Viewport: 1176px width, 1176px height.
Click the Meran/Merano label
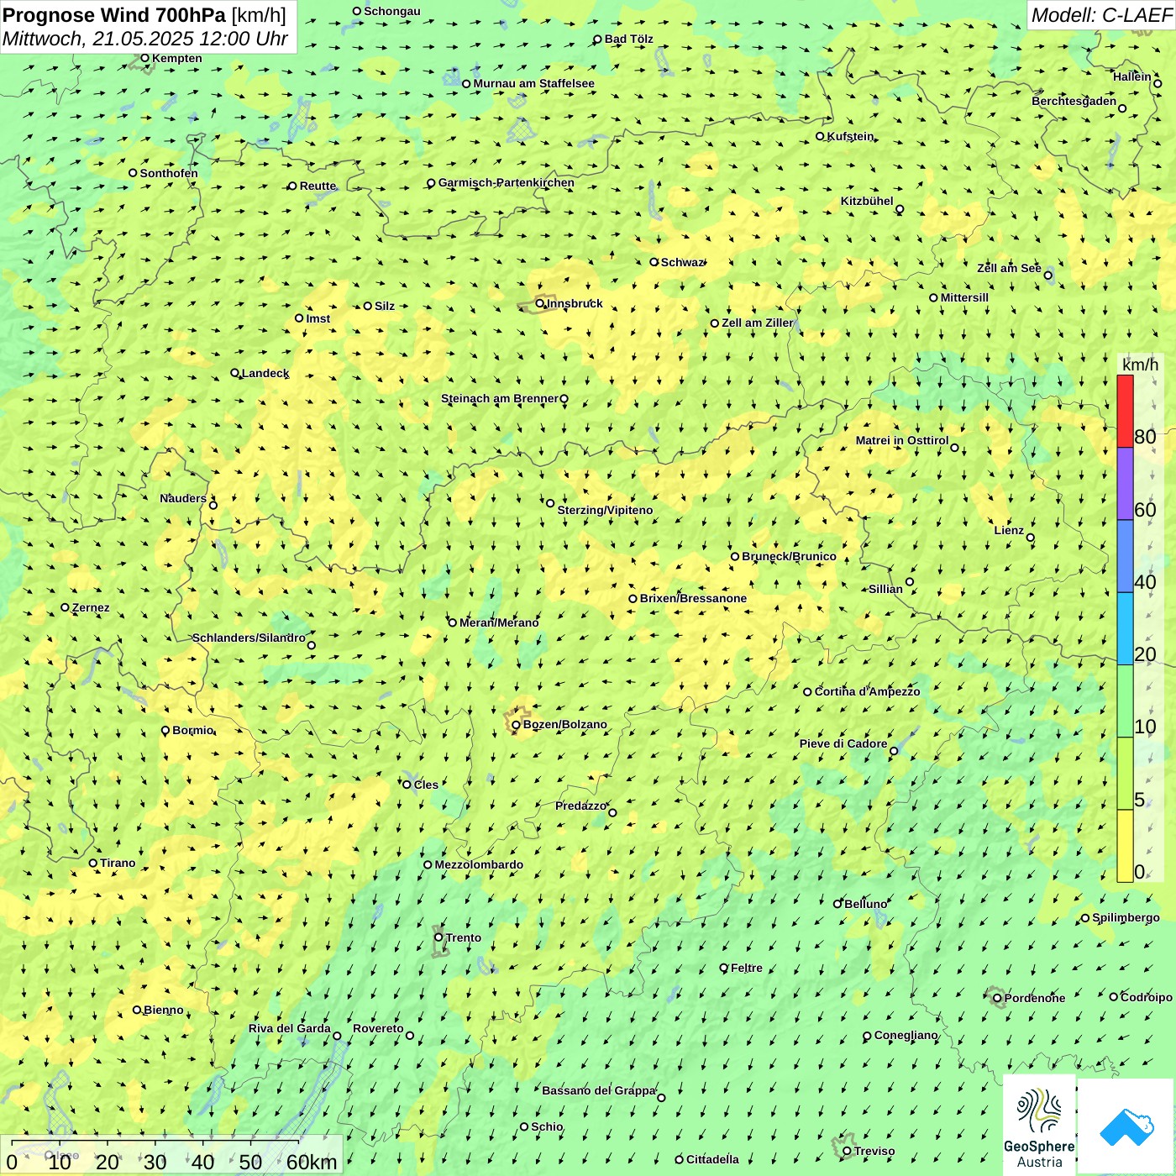pyautogui.click(x=499, y=622)
